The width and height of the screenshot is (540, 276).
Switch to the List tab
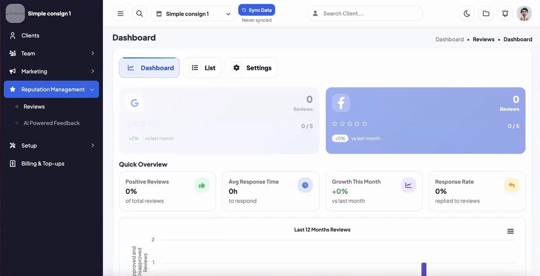click(x=202, y=68)
